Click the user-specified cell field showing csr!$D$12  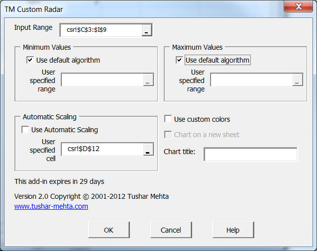[x=102, y=150]
